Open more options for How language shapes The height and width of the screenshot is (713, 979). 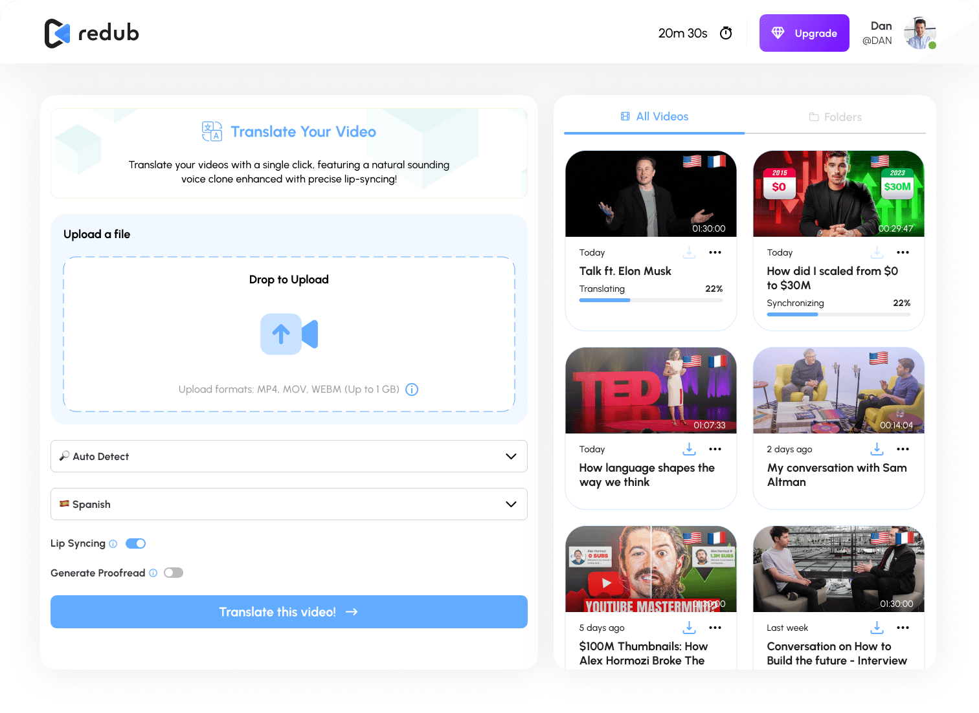point(715,449)
